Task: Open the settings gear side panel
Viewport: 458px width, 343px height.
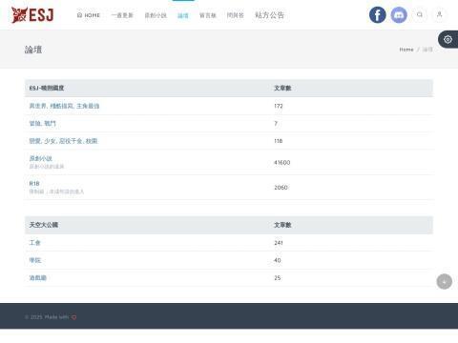Action: pyautogui.click(x=448, y=39)
